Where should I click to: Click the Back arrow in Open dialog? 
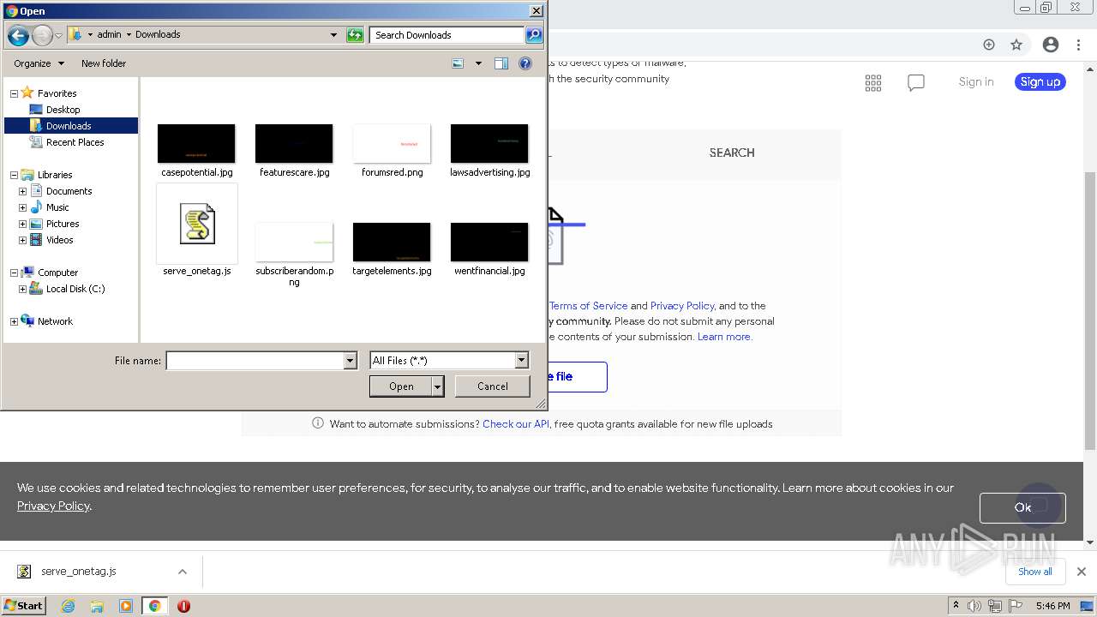(x=18, y=35)
